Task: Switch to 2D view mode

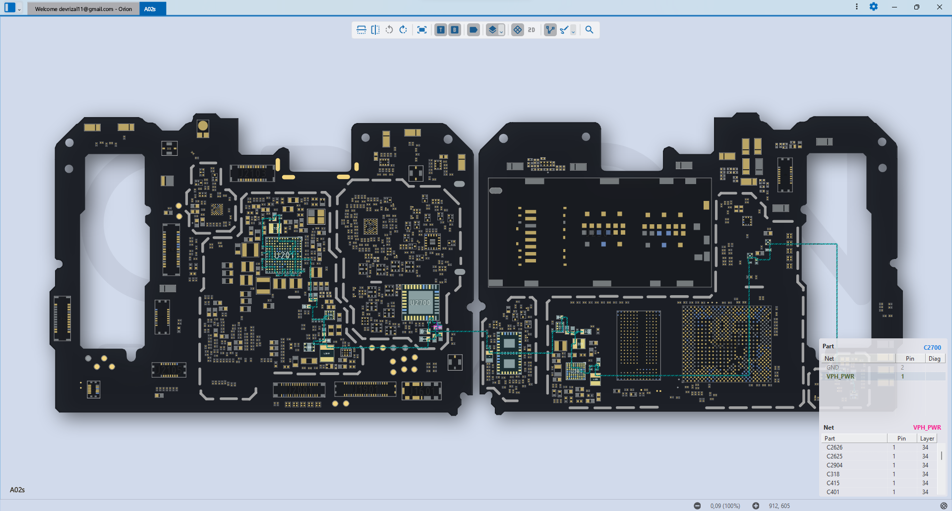Action: 532,30
